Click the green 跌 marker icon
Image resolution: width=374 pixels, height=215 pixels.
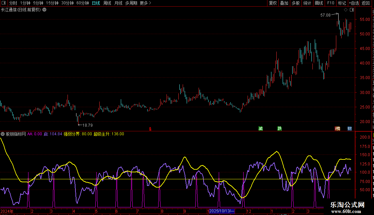point(280,129)
